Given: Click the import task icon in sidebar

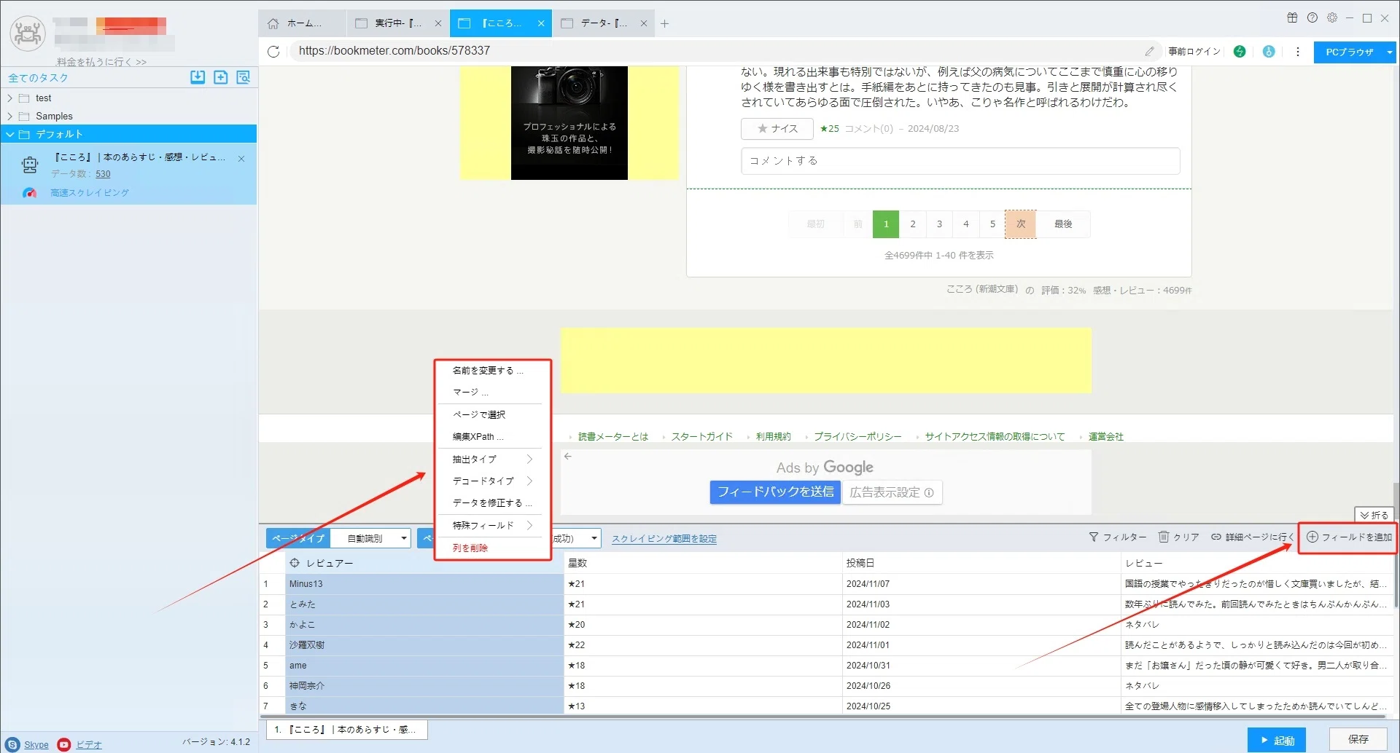Looking at the screenshot, I should click(198, 77).
